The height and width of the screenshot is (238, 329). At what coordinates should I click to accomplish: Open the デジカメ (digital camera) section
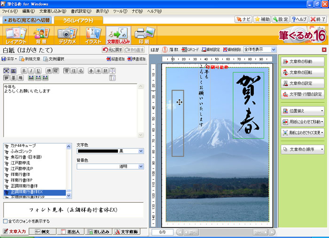tap(67, 35)
